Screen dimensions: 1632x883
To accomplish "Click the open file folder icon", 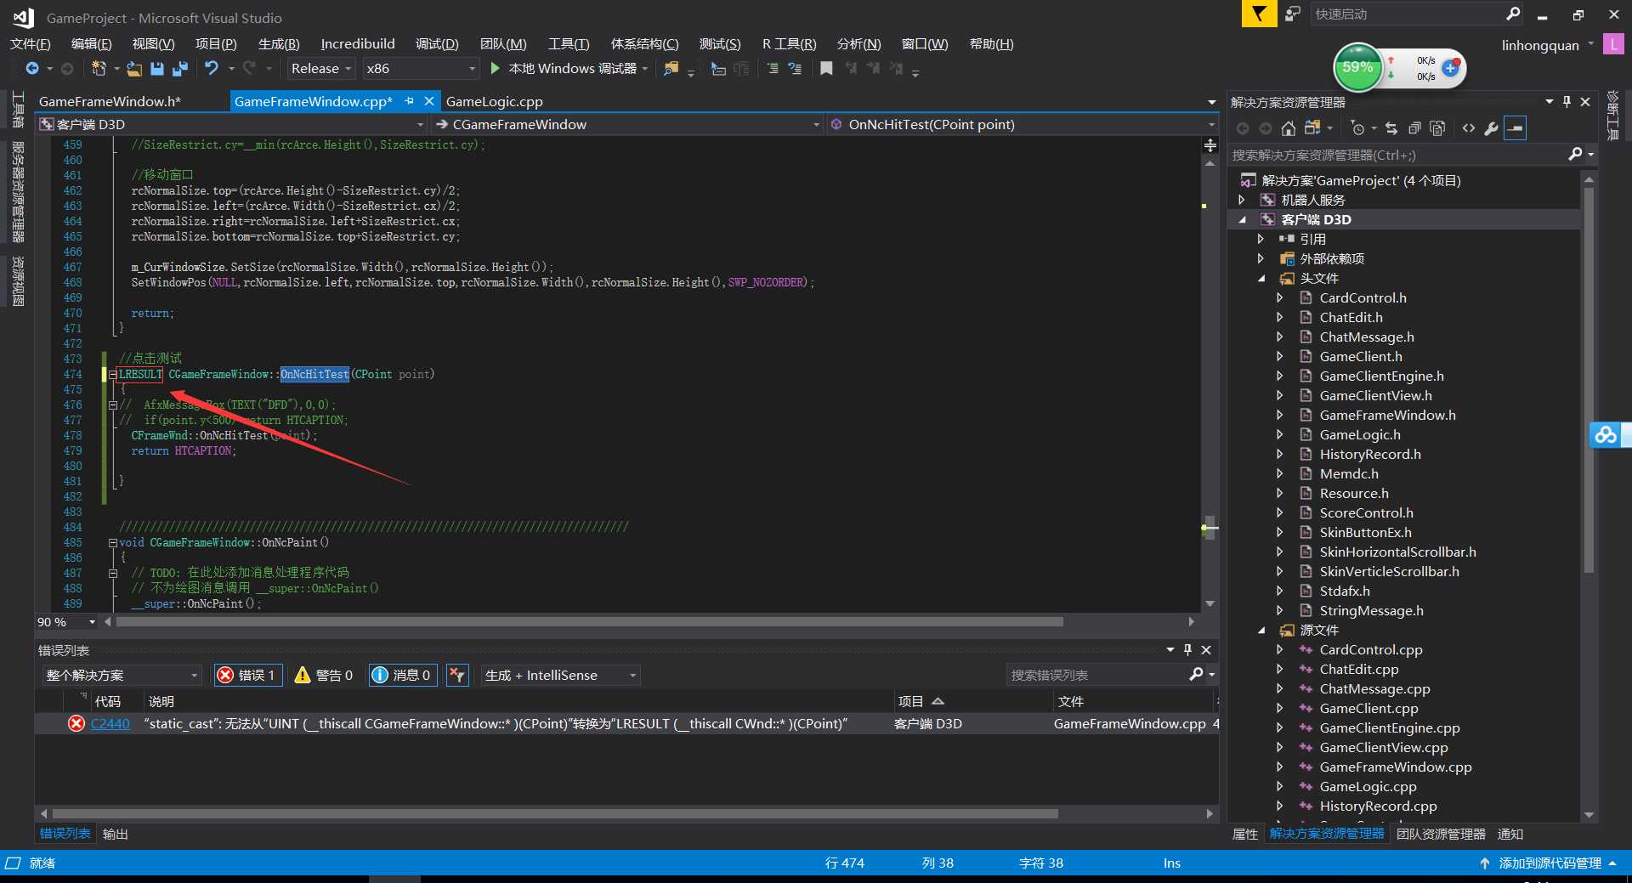I will tap(134, 68).
